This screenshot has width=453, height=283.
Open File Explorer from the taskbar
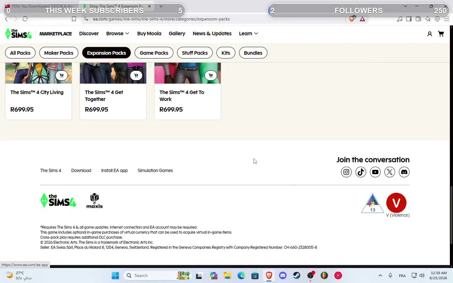tap(227, 276)
